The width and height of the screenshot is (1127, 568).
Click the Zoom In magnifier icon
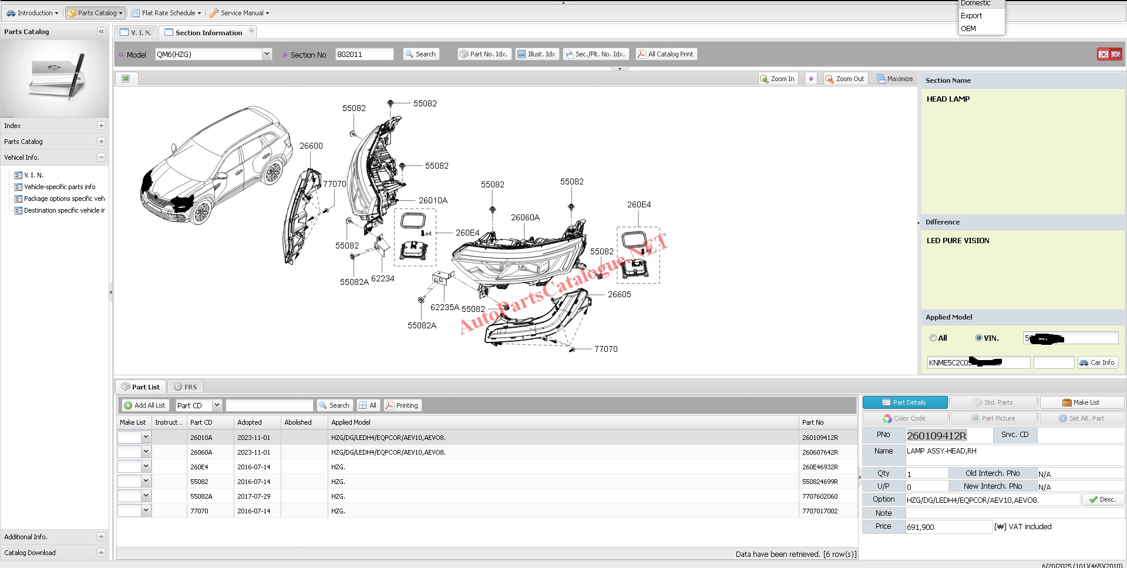tap(764, 79)
